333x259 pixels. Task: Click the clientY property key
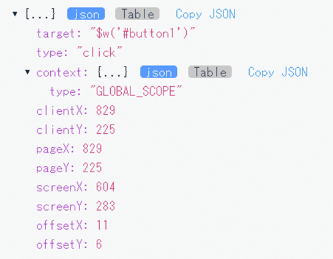point(62,129)
